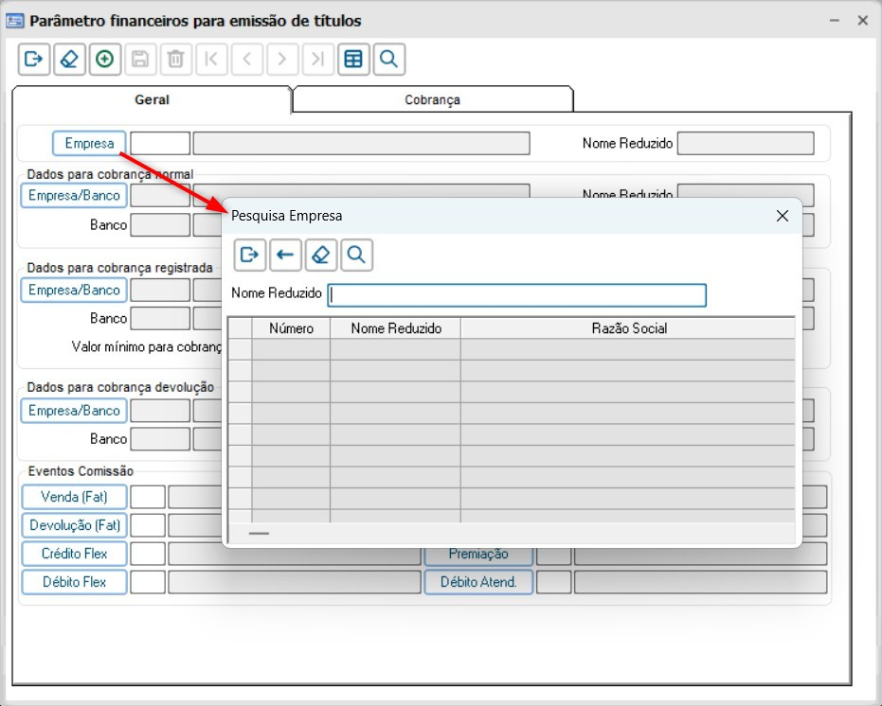Screen dimensions: 882x706
Task: Click the Empresa lookup button
Action: click(89, 143)
